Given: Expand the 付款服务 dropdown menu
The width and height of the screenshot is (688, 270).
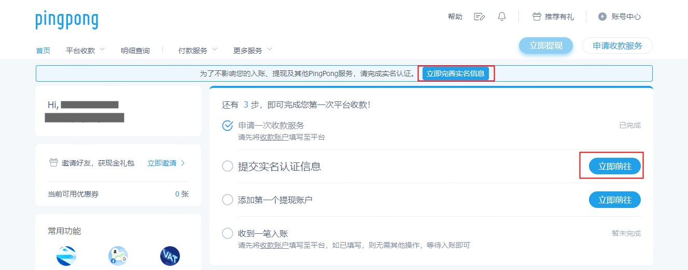Looking at the screenshot, I should click(198, 51).
